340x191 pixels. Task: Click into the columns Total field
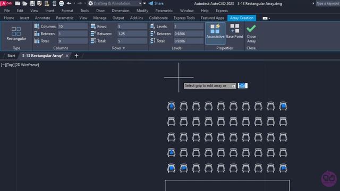pos(73,41)
